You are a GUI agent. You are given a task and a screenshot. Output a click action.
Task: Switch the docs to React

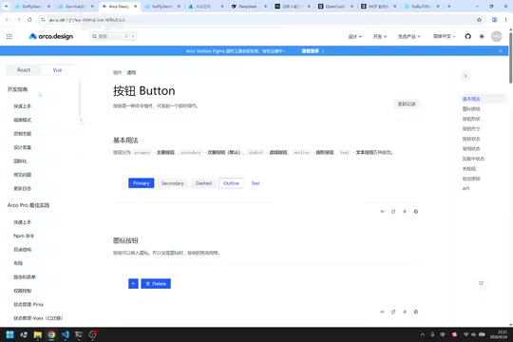tap(24, 70)
